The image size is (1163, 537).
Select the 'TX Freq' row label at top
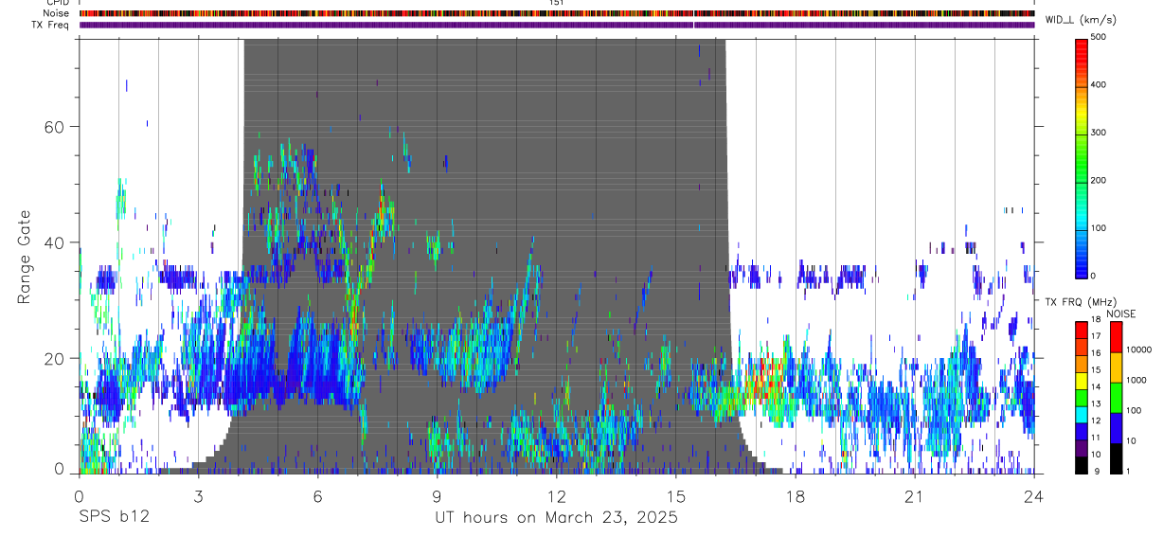click(51, 25)
